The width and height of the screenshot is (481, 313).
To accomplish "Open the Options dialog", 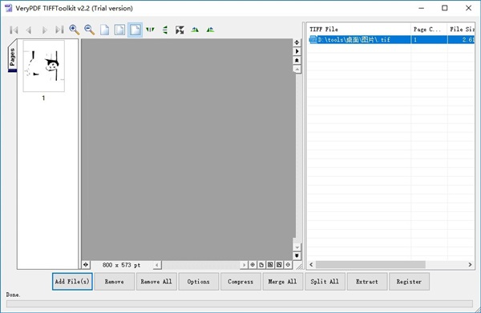I will 199,282.
